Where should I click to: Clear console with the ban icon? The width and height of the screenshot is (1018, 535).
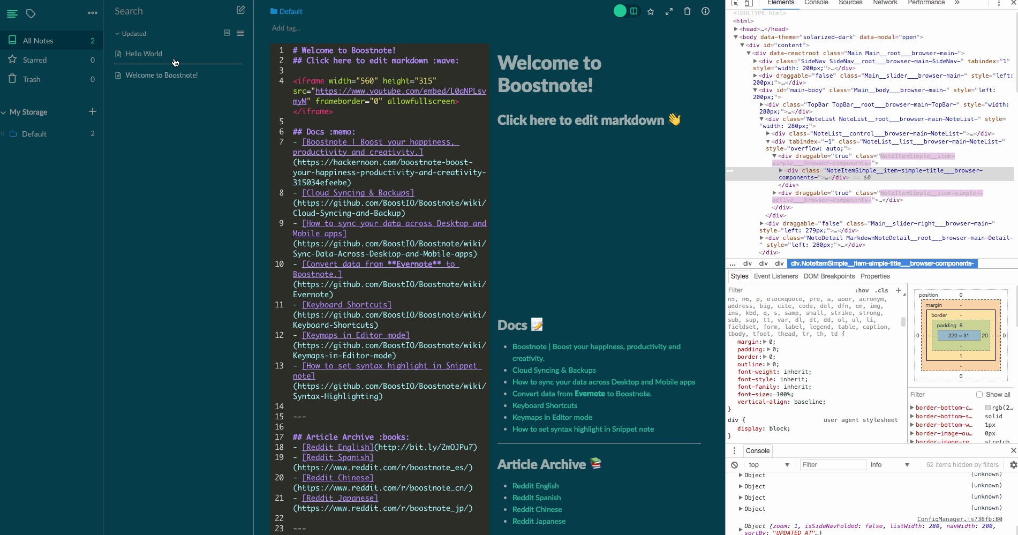[735, 465]
